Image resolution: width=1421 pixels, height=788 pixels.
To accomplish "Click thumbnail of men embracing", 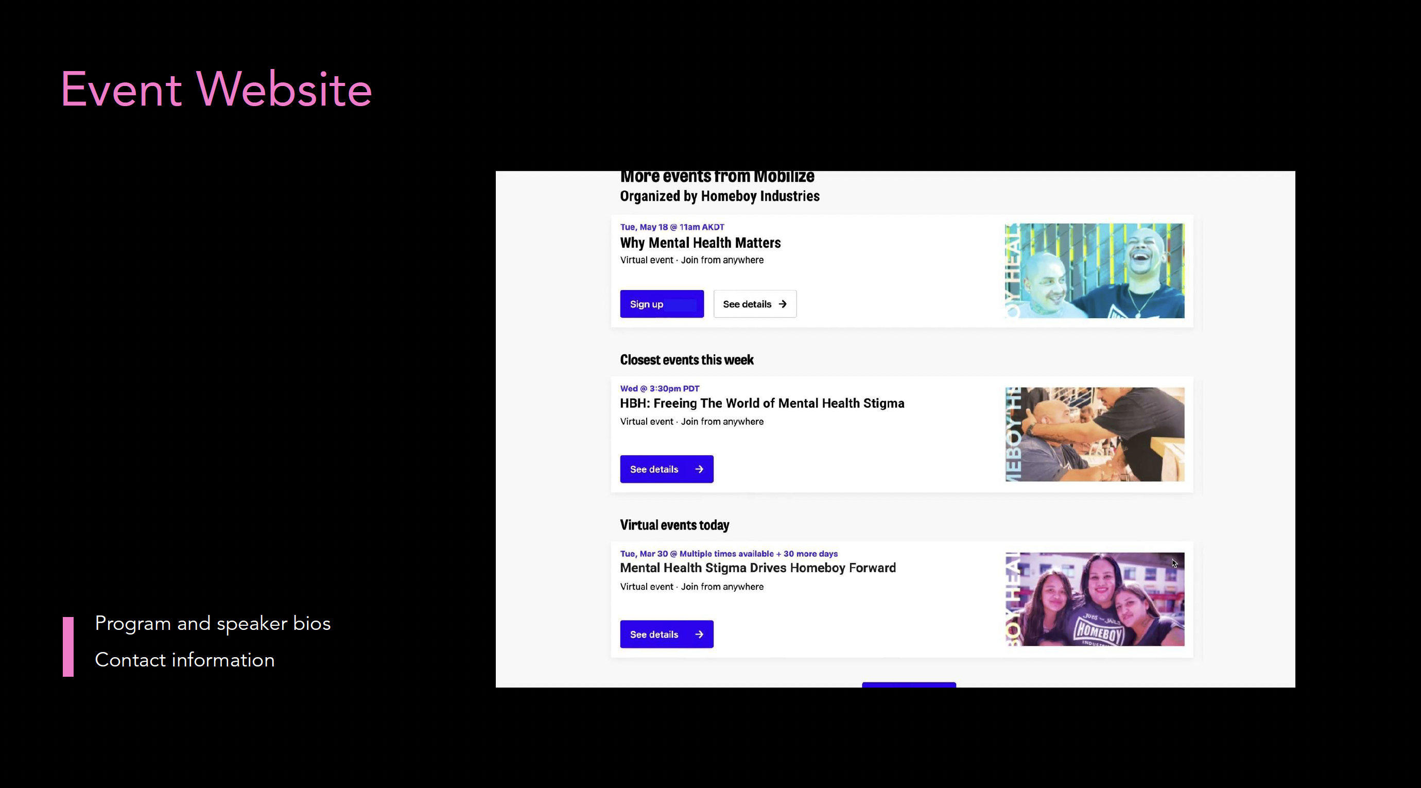I will (1094, 434).
